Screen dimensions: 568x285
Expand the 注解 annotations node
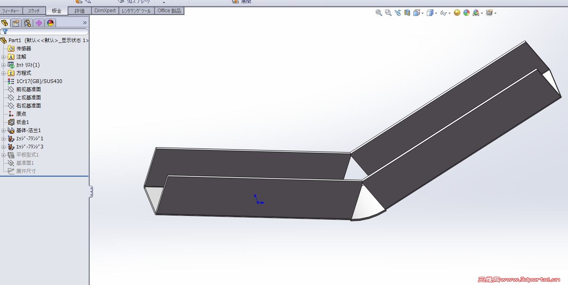pyautogui.click(x=4, y=57)
